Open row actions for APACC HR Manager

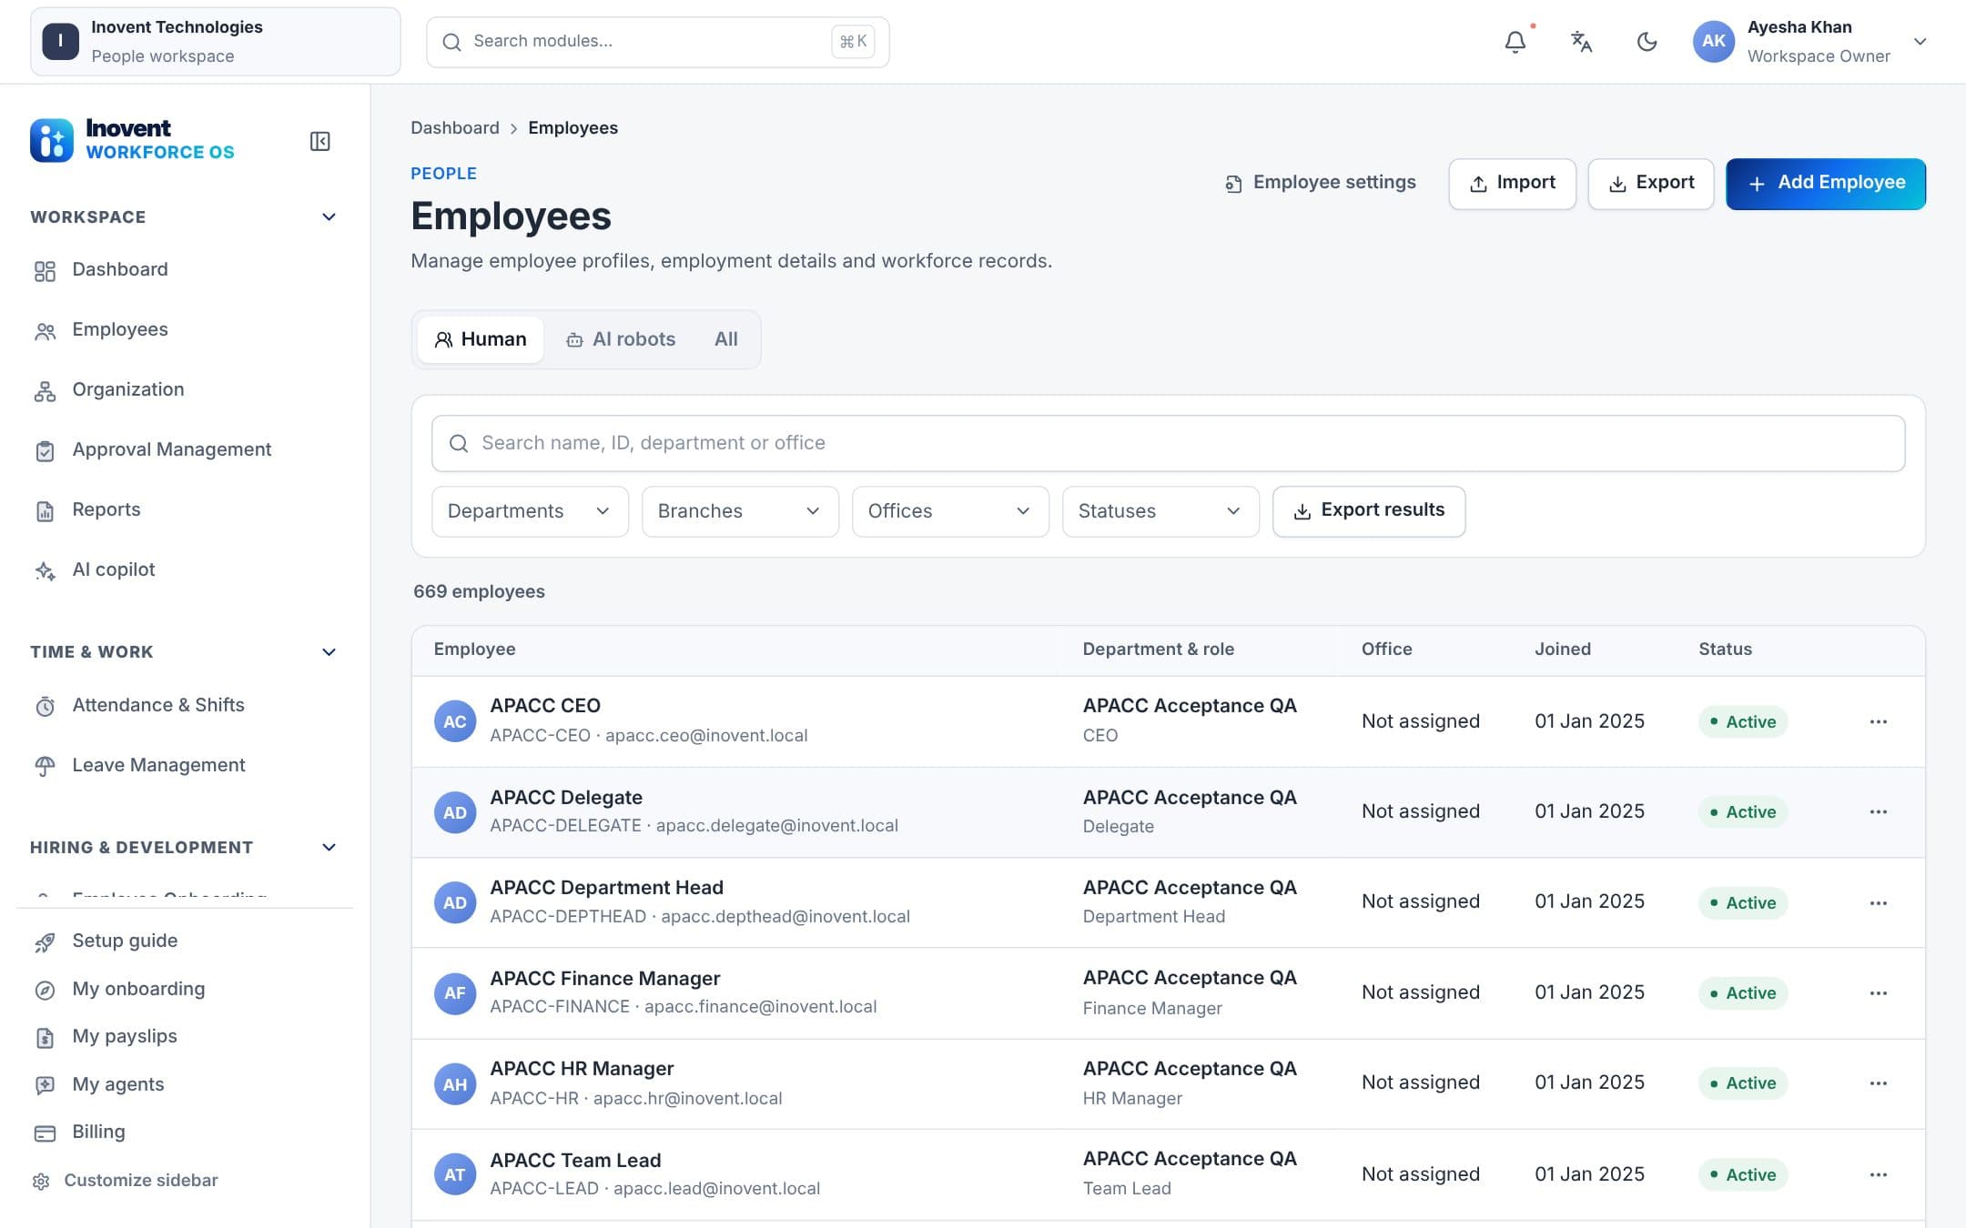click(1878, 1083)
